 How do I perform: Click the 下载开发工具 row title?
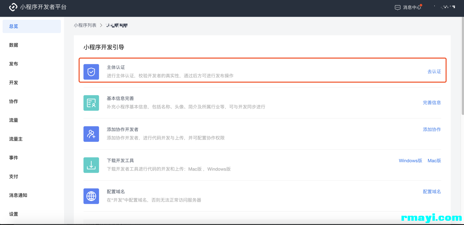[x=120, y=160]
